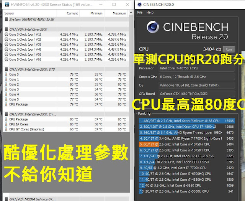Click the Current column header

pyautogui.click(x=72, y=13)
